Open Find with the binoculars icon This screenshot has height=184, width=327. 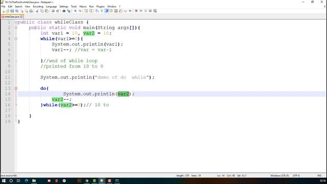(x=64, y=11)
